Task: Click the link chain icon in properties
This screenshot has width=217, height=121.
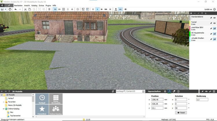Action: click(x=210, y=91)
